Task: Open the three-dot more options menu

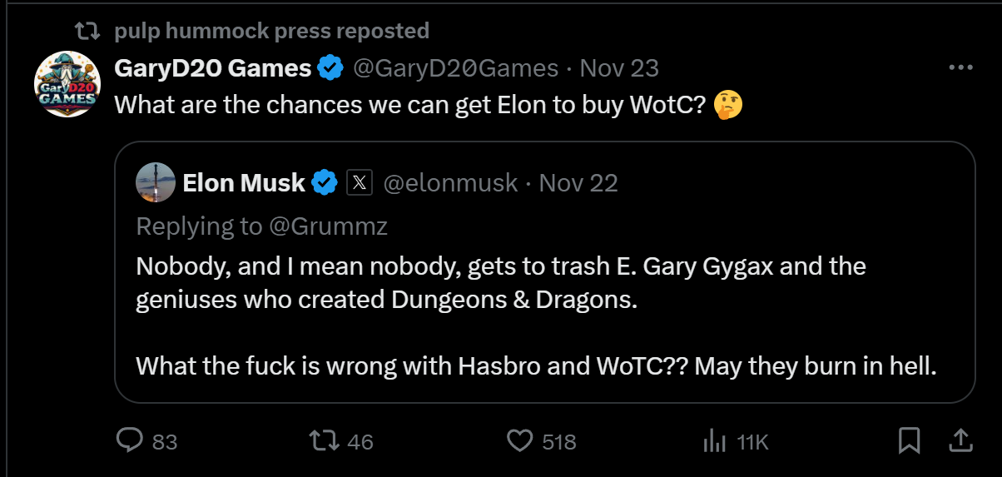Action: click(x=960, y=68)
